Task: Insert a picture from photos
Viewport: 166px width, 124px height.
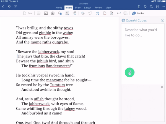Action: [46, 13]
